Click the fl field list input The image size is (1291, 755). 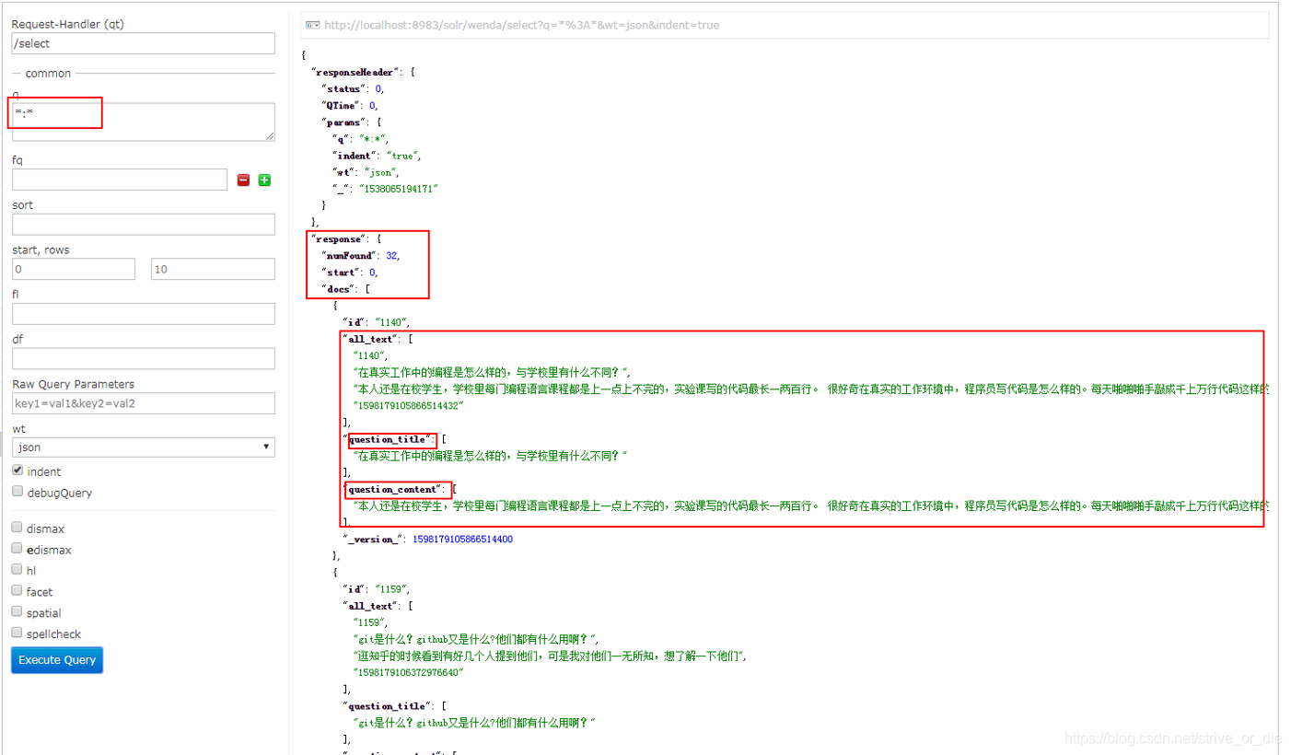tap(144, 314)
